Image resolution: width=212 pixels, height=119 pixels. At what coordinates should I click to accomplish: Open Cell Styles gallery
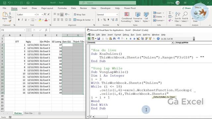[146, 17]
